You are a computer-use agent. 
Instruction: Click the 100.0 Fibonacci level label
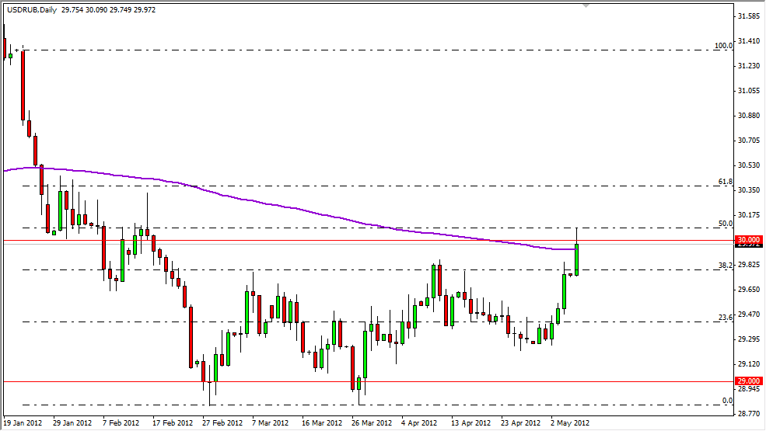(723, 46)
